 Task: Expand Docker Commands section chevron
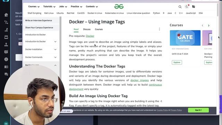(55, 57)
